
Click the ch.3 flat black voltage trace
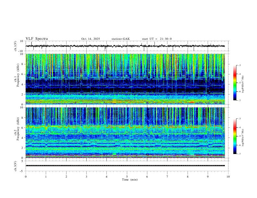[x=125, y=166]
